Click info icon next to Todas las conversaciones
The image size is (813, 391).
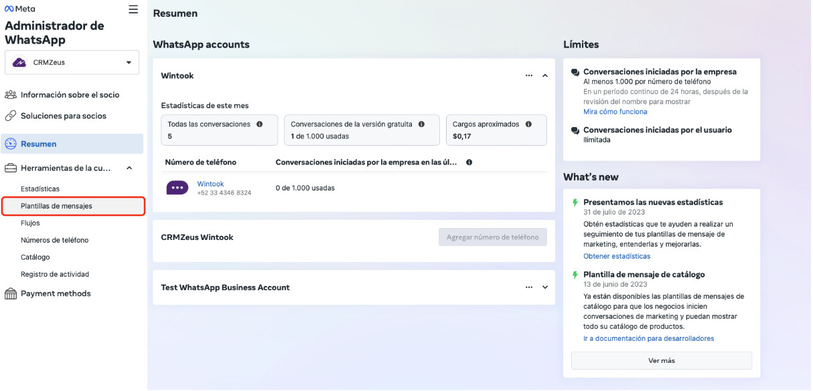tap(259, 124)
